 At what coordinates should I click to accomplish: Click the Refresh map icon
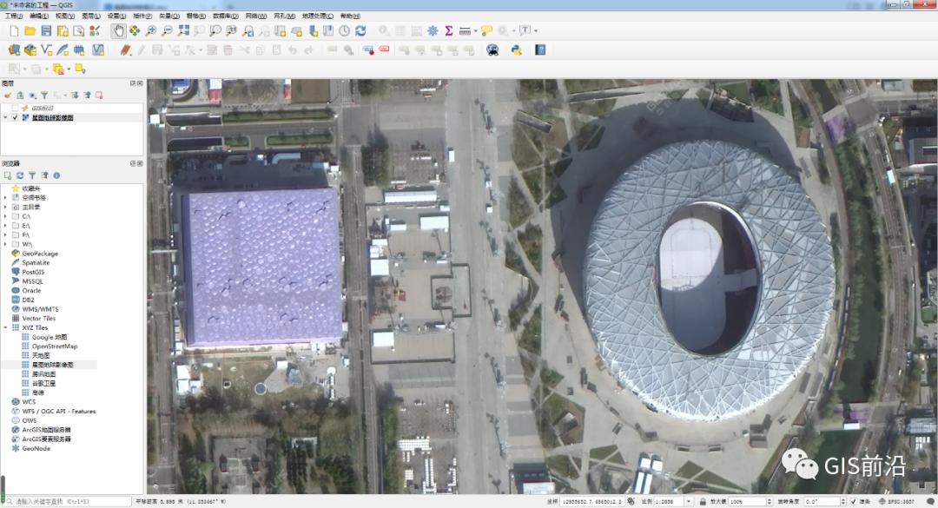360,30
